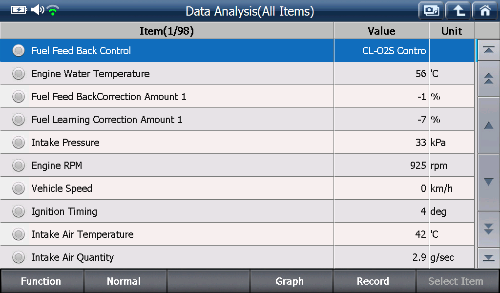The image size is (500, 293).
Task: Open the home screen icon
Action: [x=485, y=11]
